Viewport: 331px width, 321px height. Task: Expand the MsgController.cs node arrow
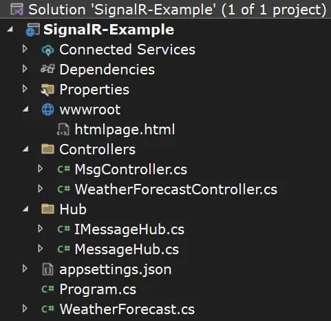click(x=41, y=169)
